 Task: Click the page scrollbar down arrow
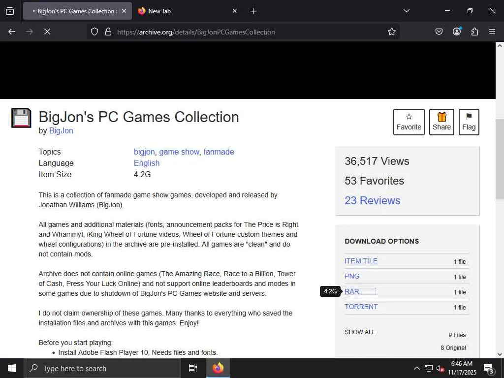(x=500, y=354)
